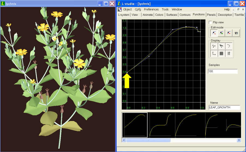Click the L-studio title bar icon
The image size is (246, 152).
(x=119, y=4)
